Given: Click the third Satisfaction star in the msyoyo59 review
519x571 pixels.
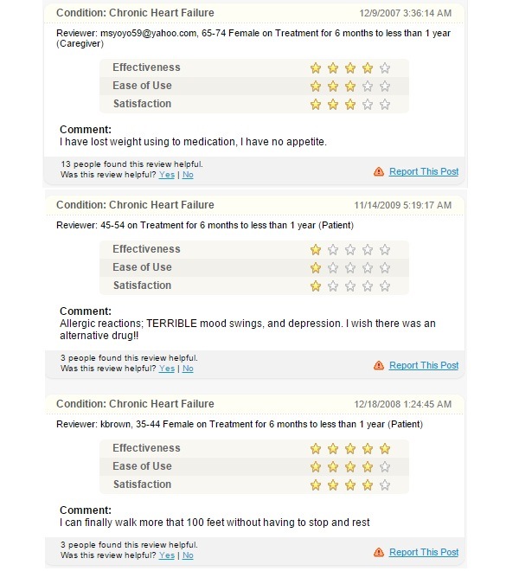Looking at the screenshot, I should (x=350, y=105).
